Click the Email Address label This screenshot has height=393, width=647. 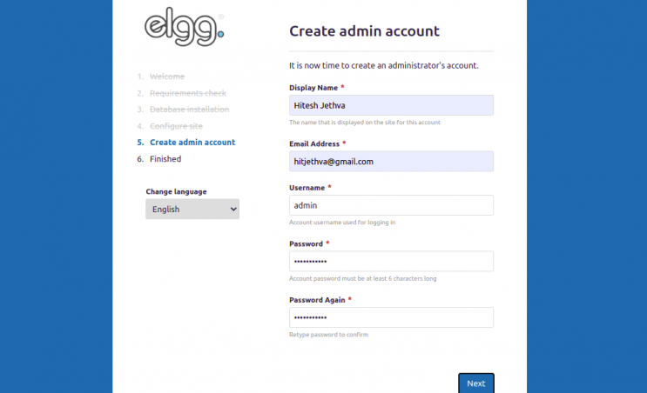313,143
